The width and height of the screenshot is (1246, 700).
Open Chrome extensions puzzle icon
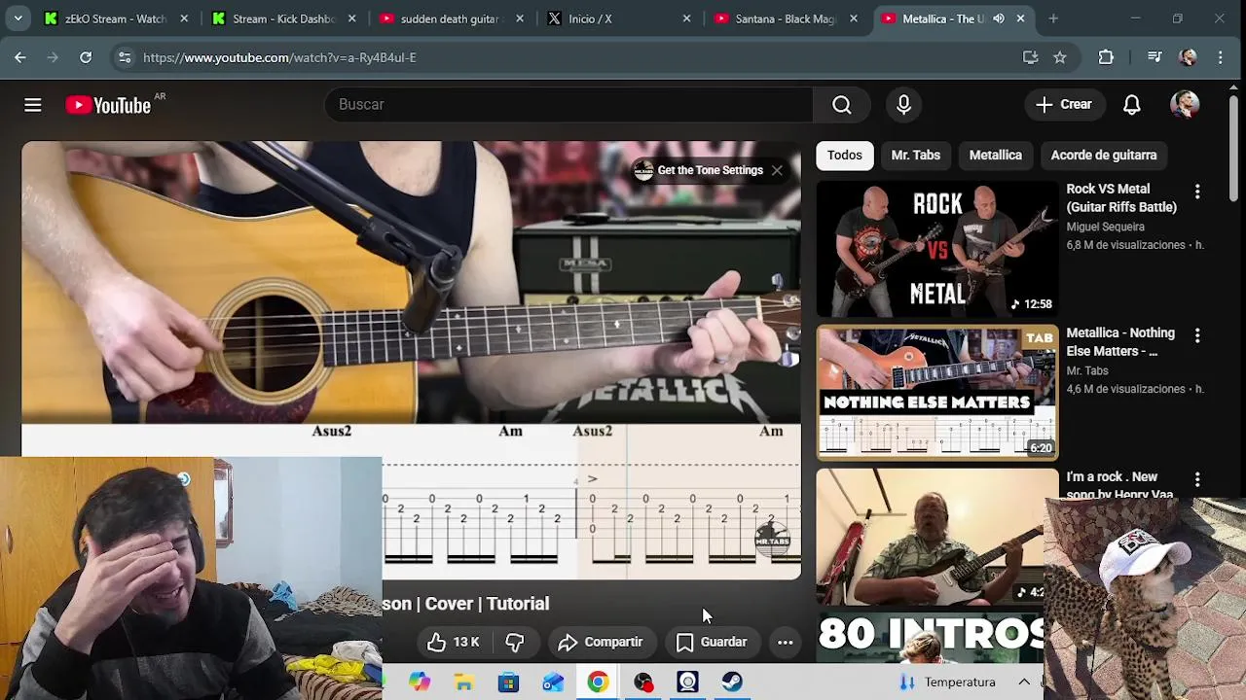1106,57
